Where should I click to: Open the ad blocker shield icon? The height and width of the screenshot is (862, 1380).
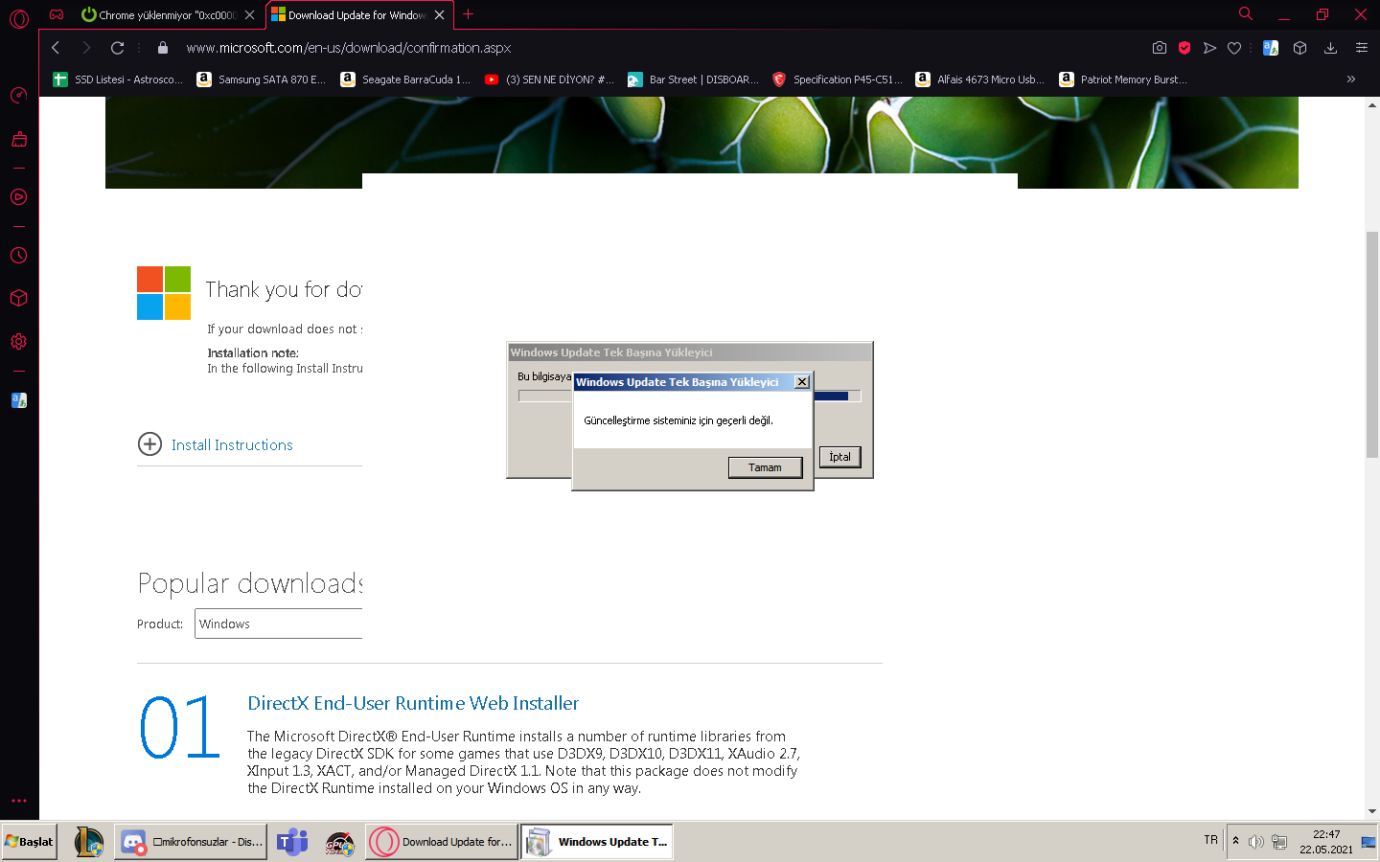pos(1184,48)
